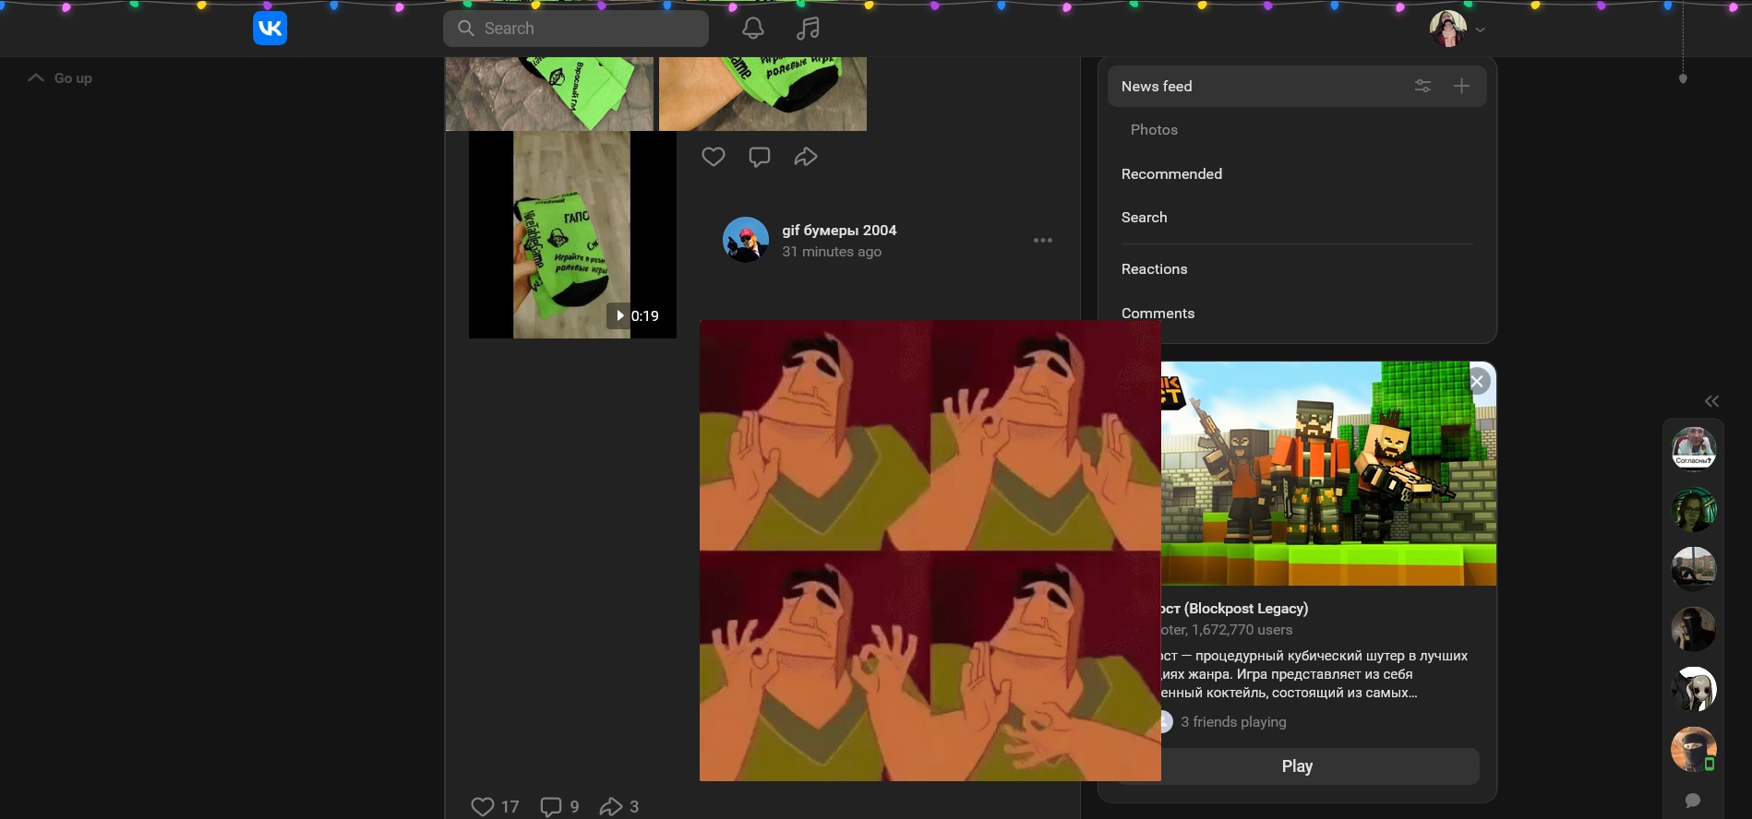
Task: Share the post with 3 reposts
Action: pos(618,807)
